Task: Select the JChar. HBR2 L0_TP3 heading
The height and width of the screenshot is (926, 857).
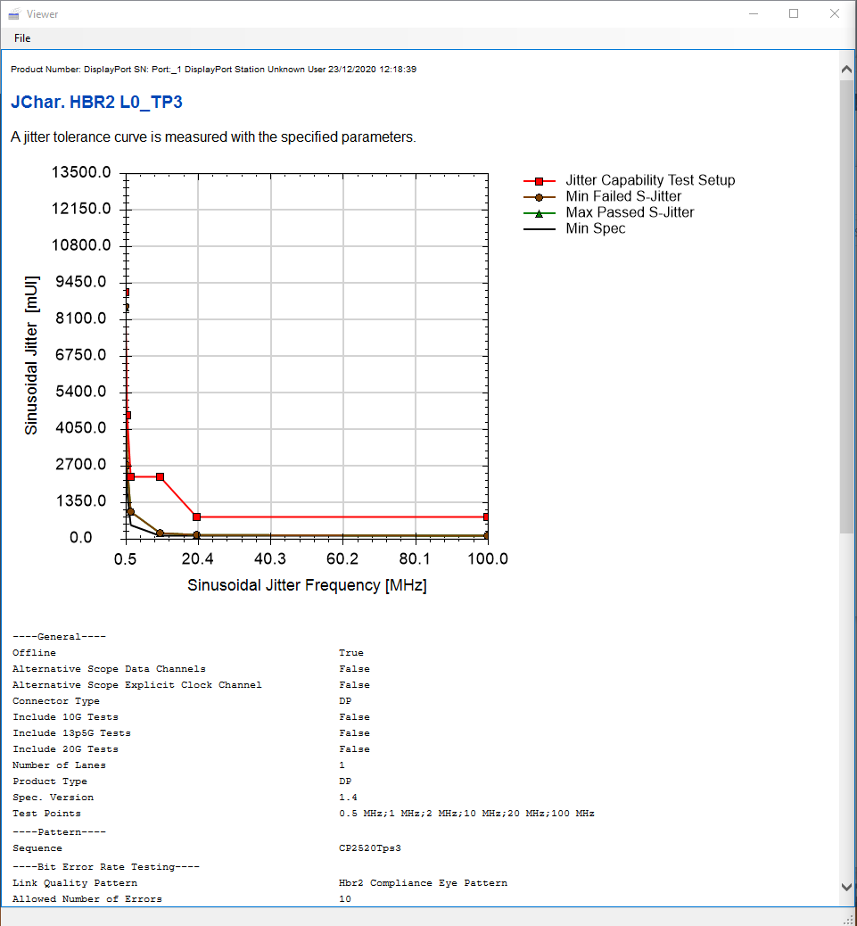Action: 97,102
